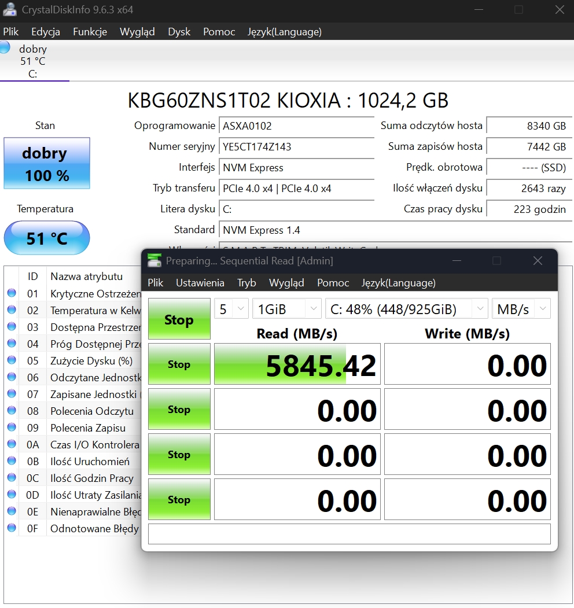Viewport: 574px width, 608px height.
Task: Click the status dot for Polecenia Zapisu row
Action: pyautogui.click(x=11, y=428)
